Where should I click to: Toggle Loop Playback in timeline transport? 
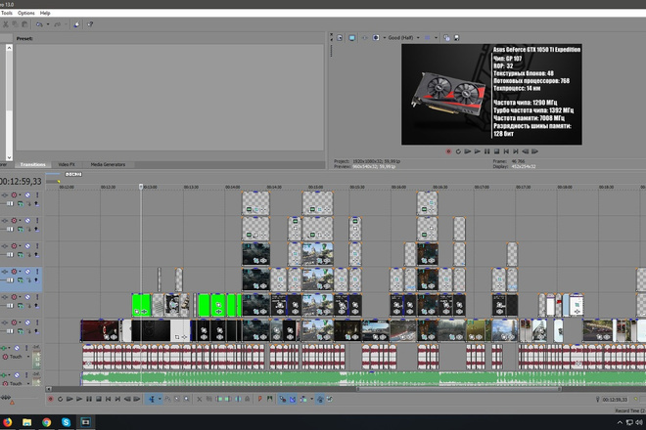pyautogui.click(x=60, y=399)
